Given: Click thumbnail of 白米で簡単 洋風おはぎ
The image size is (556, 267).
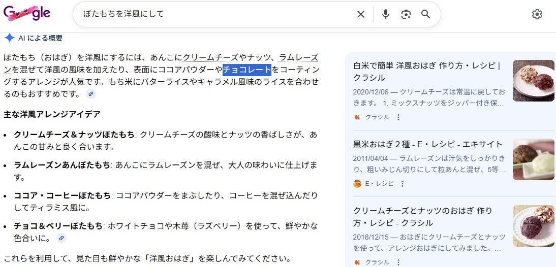Looking at the screenshot, I should point(533,81).
